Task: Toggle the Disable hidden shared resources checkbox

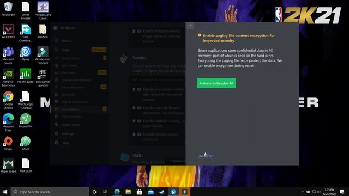Action: [x=134, y=134]
